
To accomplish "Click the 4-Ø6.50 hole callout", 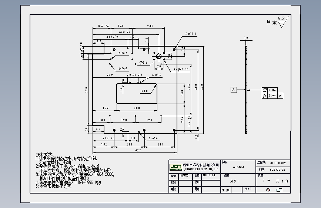I will [x=181, y=70].
